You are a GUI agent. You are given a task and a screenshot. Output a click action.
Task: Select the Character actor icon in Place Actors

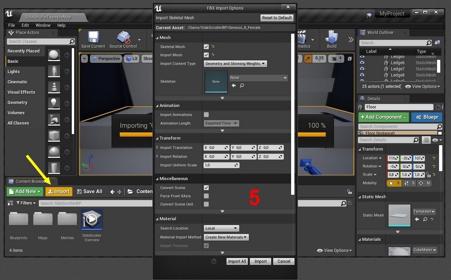[54, 71]
